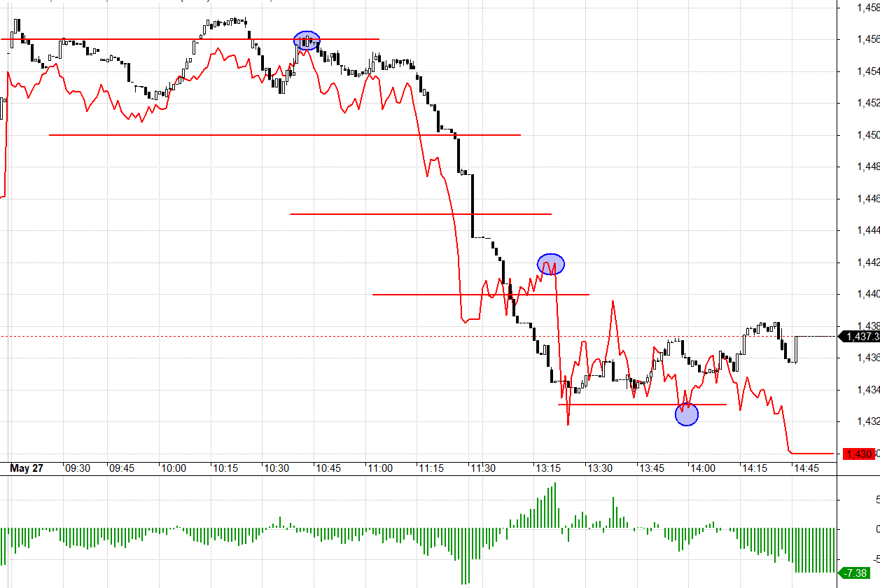880x588 pixels.
Task: Click the blue circle marker below the 1,433 line
Action: click(x=687, y=414)
